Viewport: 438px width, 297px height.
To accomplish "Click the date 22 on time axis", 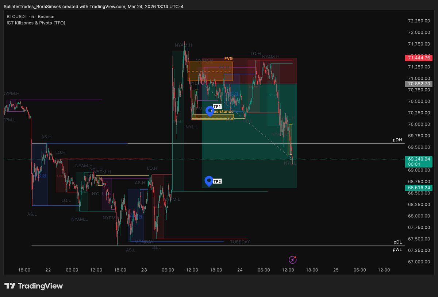I will click(48, 270).
